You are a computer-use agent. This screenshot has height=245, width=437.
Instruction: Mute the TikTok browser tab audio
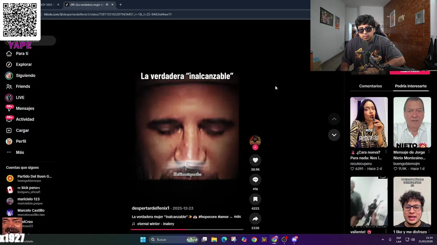tap(107, 5)
